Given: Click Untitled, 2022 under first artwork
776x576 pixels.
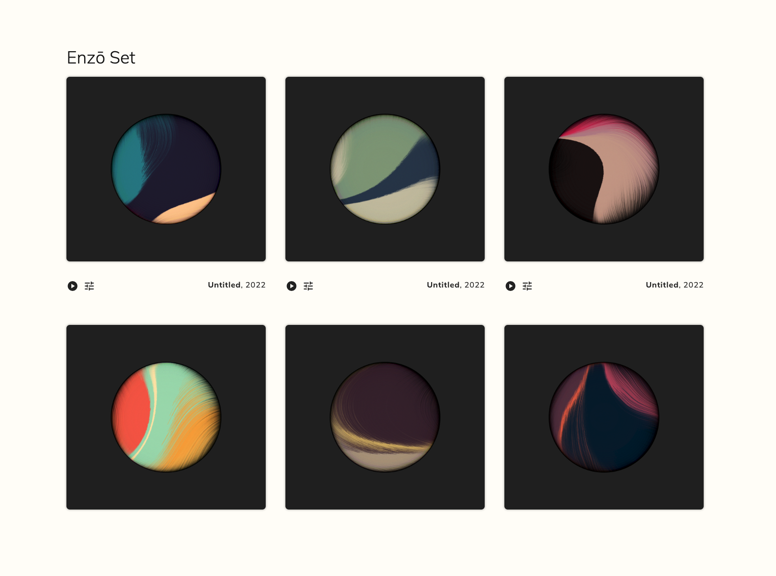Looking at the screenshot, I should (237, 285).
